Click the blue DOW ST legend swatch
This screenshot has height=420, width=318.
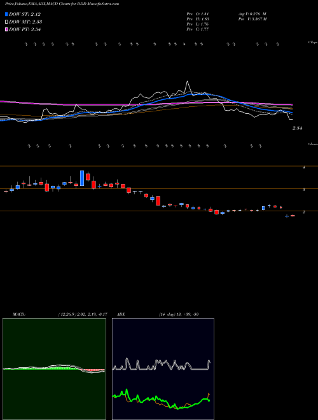[x=7, y=14]
